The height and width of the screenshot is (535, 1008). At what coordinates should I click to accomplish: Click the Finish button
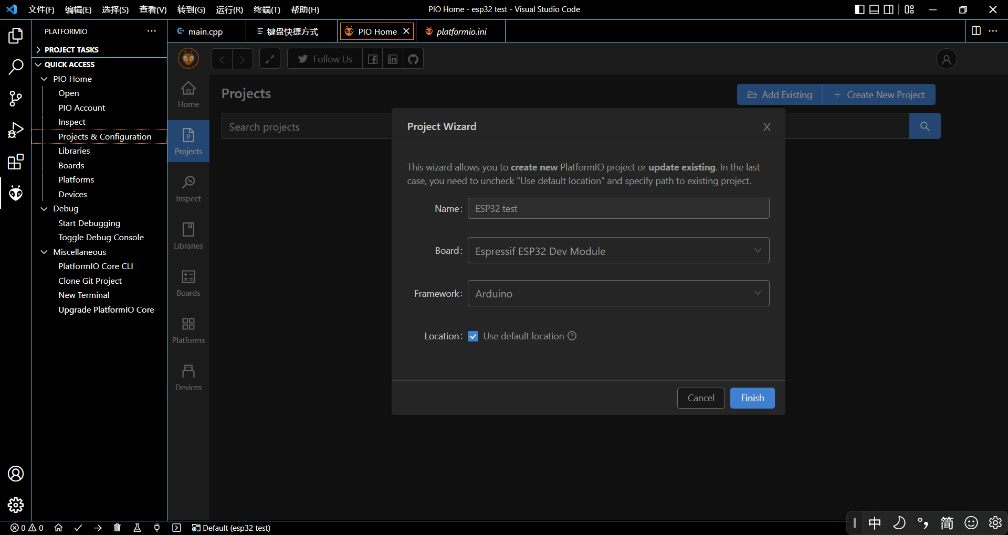coord(752,398)
